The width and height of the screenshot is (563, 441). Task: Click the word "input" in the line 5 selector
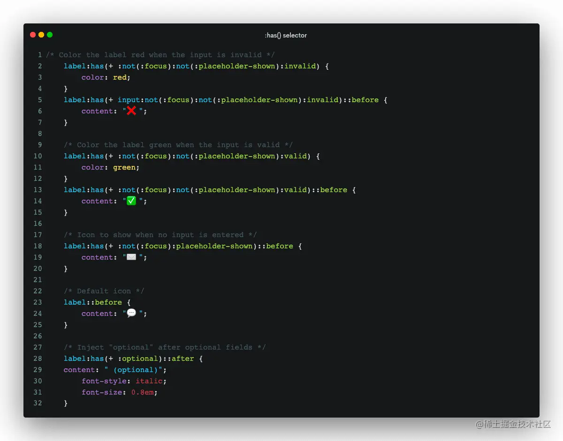coord(129,100)
